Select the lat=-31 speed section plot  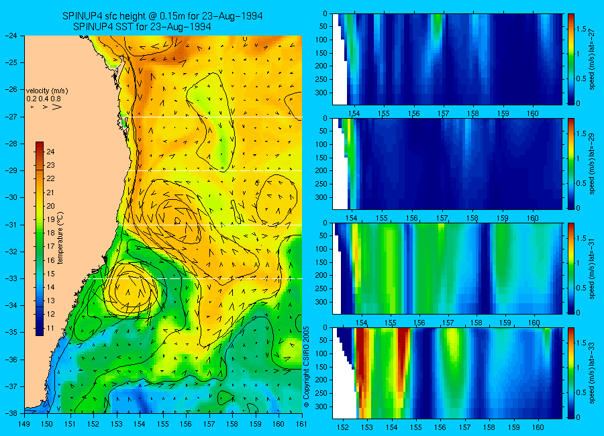click(447, 268)
